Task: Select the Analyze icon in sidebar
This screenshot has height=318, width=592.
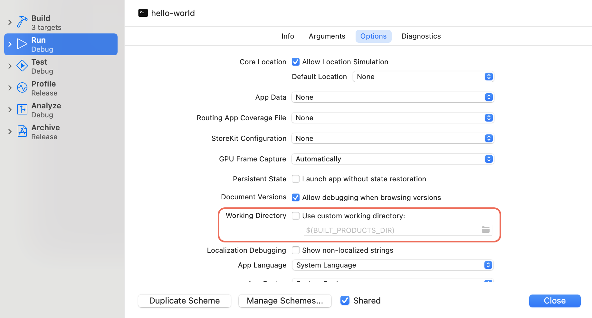Action: [22, 109]
